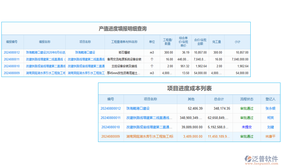
Task: Open filing number 2024080012 link
Action: pos(13,52)
